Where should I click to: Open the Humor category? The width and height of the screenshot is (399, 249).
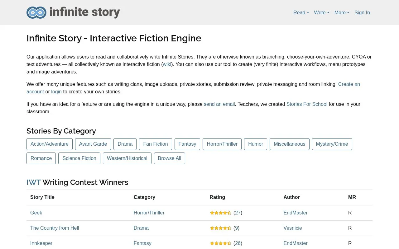coord(256,144)
